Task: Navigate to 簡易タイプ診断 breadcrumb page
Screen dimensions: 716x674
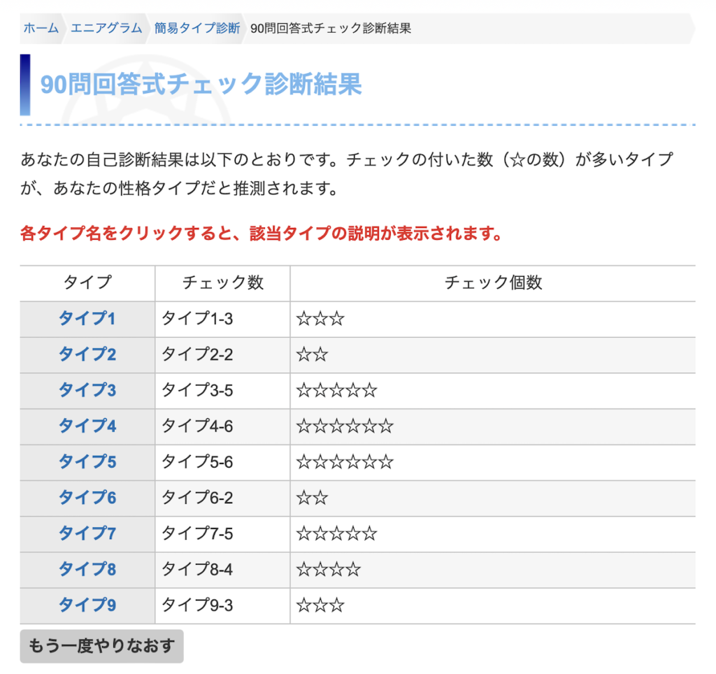Action: [197, 28]
